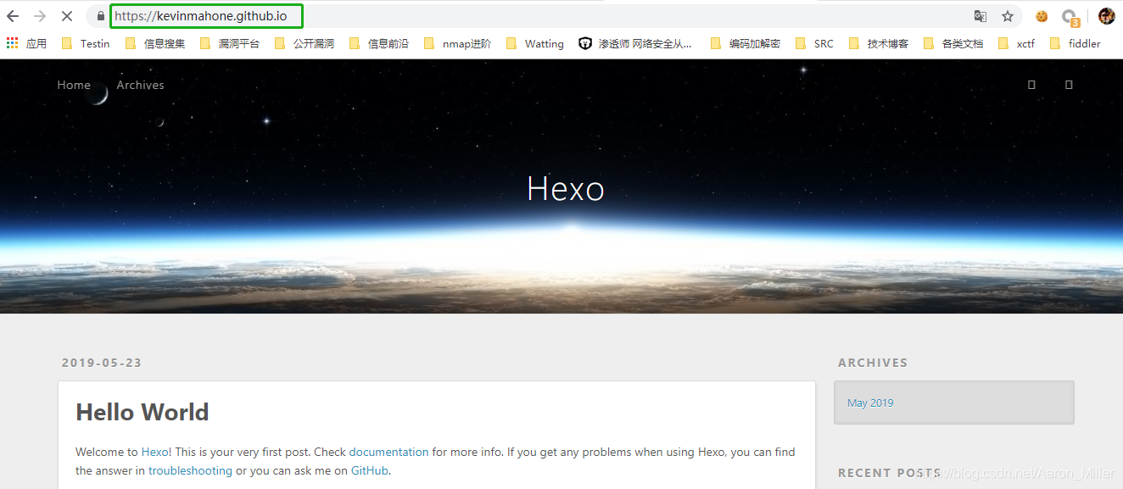Open Archives in the blog navigation

pyautogui.click(x=140, y=85)
